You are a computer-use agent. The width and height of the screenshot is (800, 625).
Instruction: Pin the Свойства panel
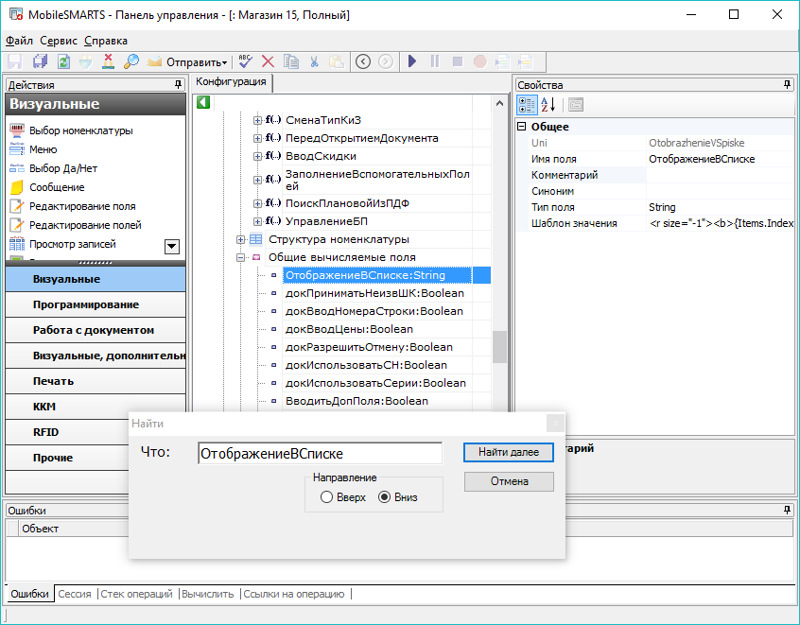click(x=788, y=85)
